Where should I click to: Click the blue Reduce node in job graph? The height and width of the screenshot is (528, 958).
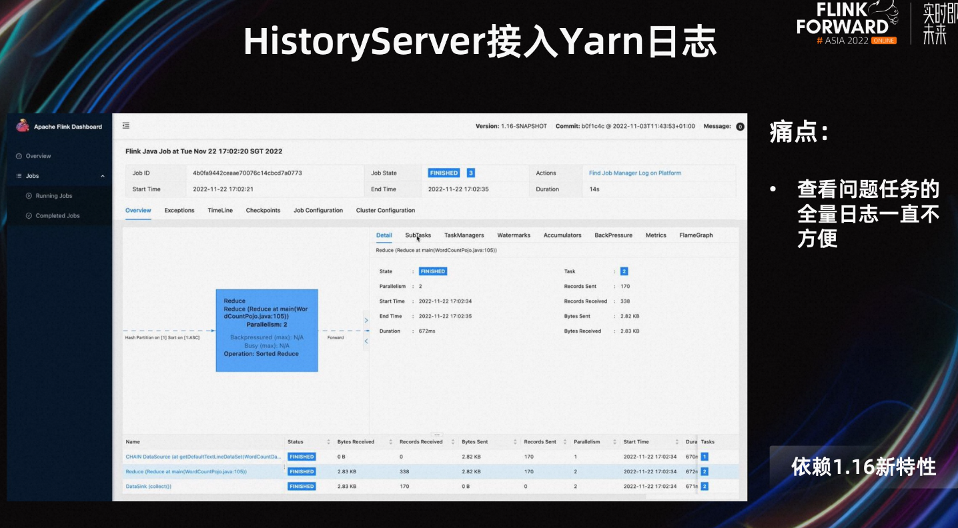267,330
